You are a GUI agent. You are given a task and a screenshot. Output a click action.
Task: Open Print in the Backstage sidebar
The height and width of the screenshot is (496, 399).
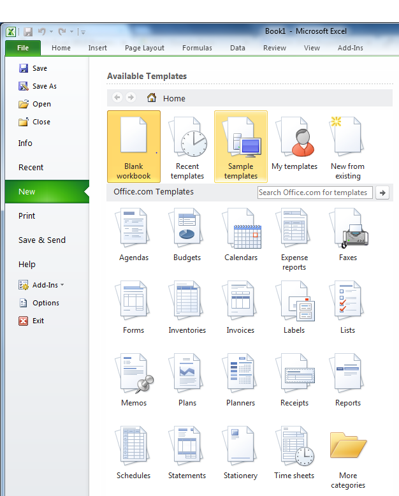(x=27, y=215)
